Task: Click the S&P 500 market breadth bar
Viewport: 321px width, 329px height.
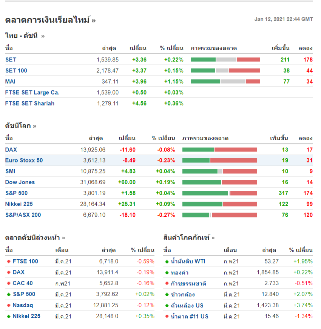Action: [219, 193]
